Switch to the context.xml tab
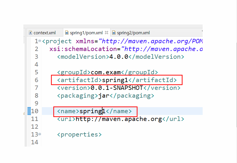The height and width of the screenshot is (163, 237). click(45, 33)
